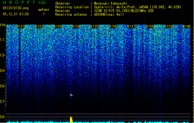The height and width of the screenshot is (123, 194).
Task: Click the 0.6 kHz axis tick label
Action: 2,117
